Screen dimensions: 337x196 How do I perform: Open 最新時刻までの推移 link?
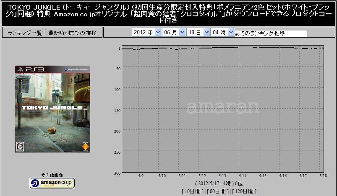73,33
